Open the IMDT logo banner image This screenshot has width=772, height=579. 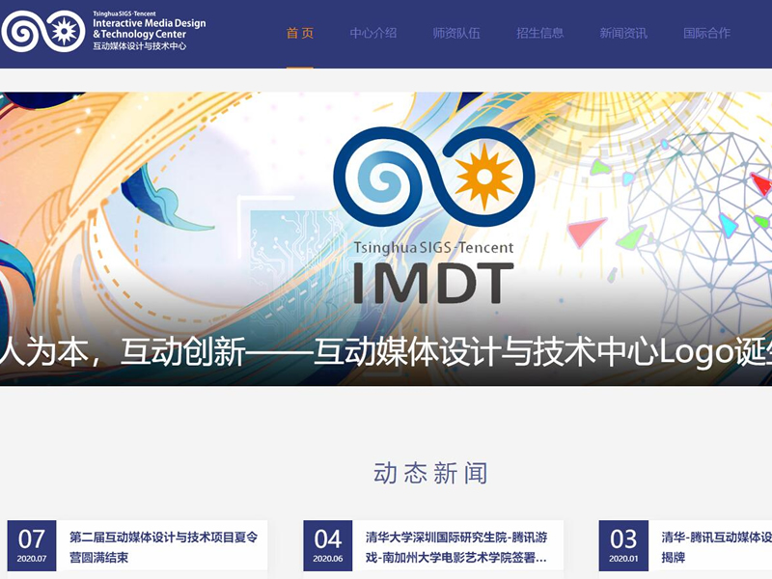386,238
